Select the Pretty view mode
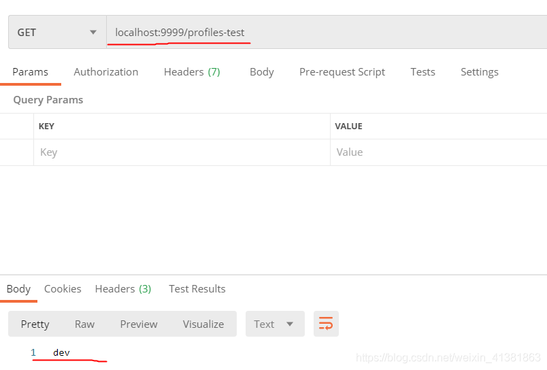 (x=35, y=324)
